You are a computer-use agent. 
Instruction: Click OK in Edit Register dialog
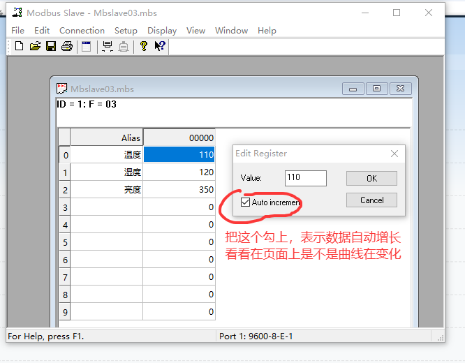point(371,179)
